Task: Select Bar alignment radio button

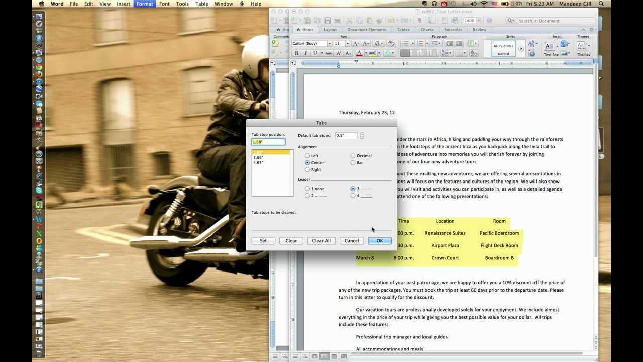Action: 353,163
